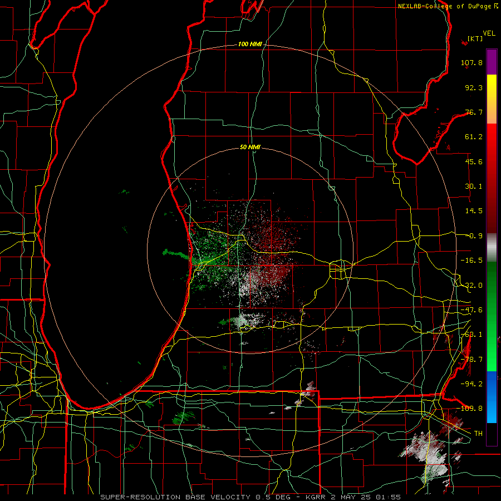Click the VEL legend title

[x=489, y=33]
